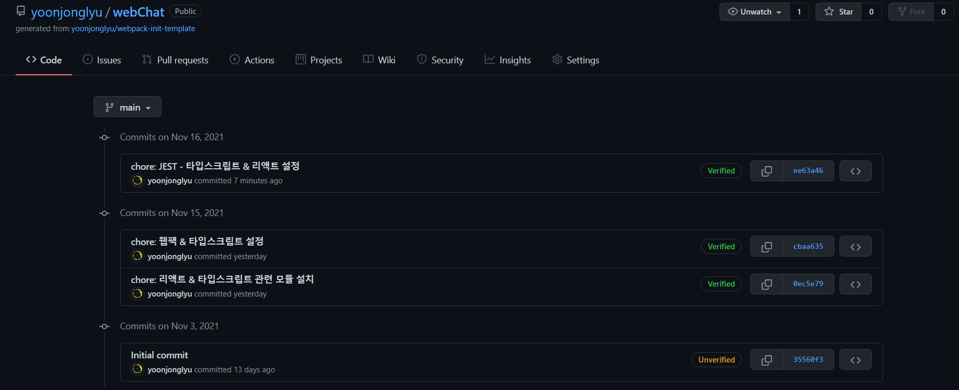Browse repository at commit ee63a46
Viewport: 959px width, 390px height.
point(856,171)
